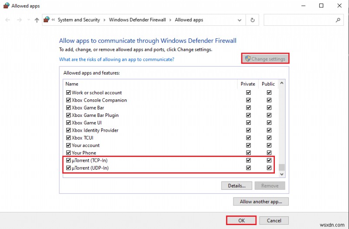Viewport: 349px width, 229px height.
Task: Toggle Private for Xbox Console Companion
Action: point(248,100)
